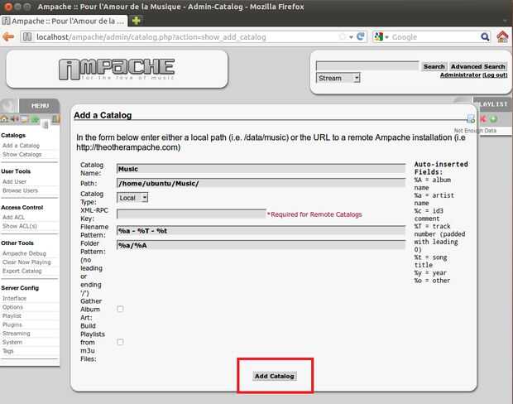
Task: Open Browse Users sidebar link
Action: click(x=20, y=190)
